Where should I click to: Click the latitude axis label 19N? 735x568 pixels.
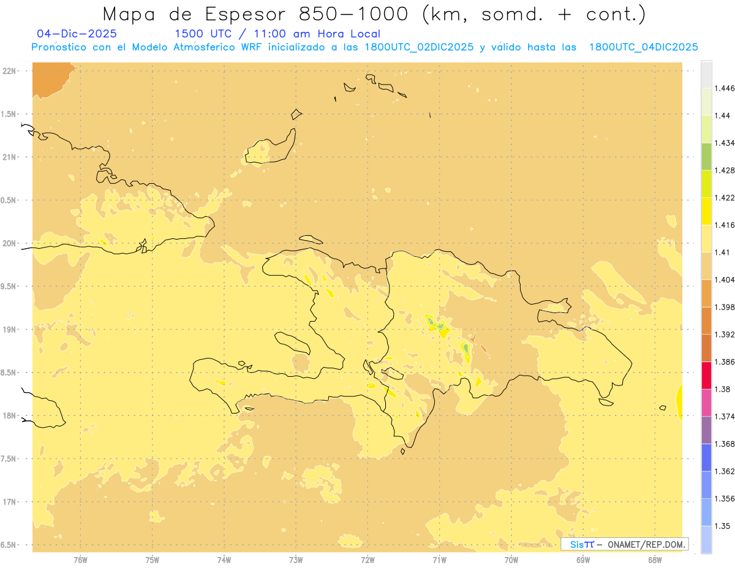click(10, 330)
